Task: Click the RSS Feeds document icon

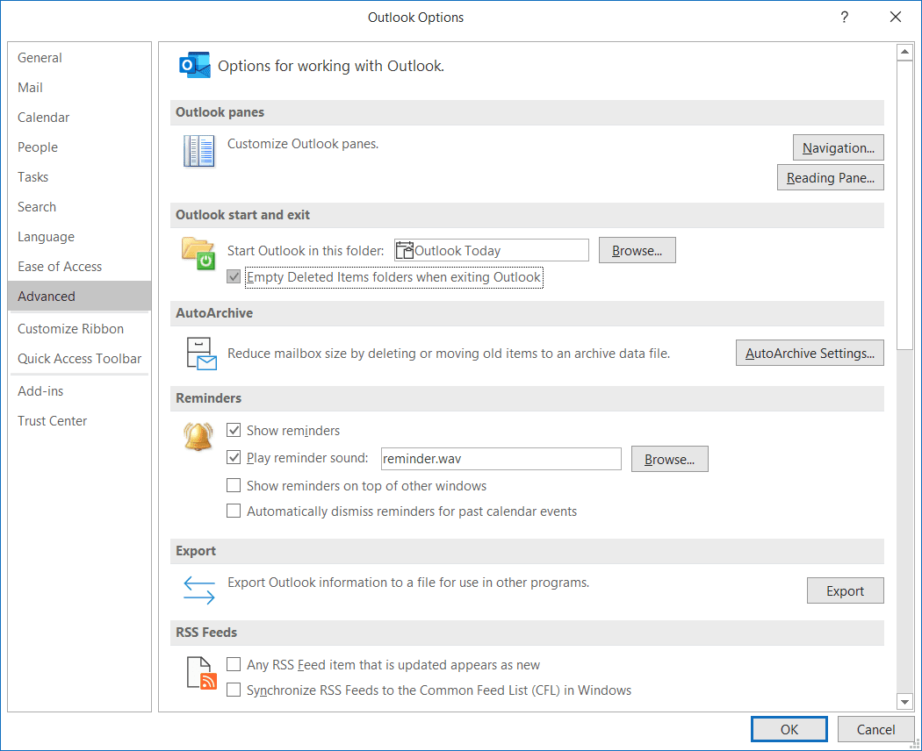Action: (x=201, y=673)
